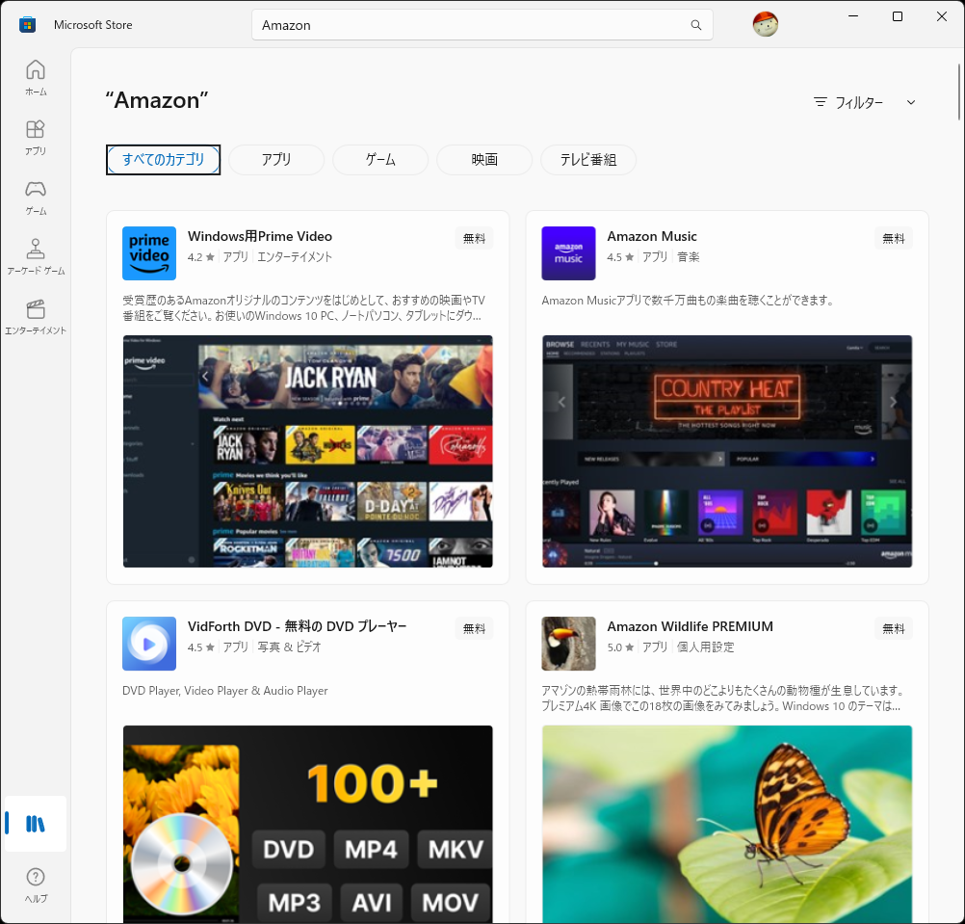Viewport: 965px width, 924px height.
Task: Click the filter lines icon
Action: [x=820, y=102]
